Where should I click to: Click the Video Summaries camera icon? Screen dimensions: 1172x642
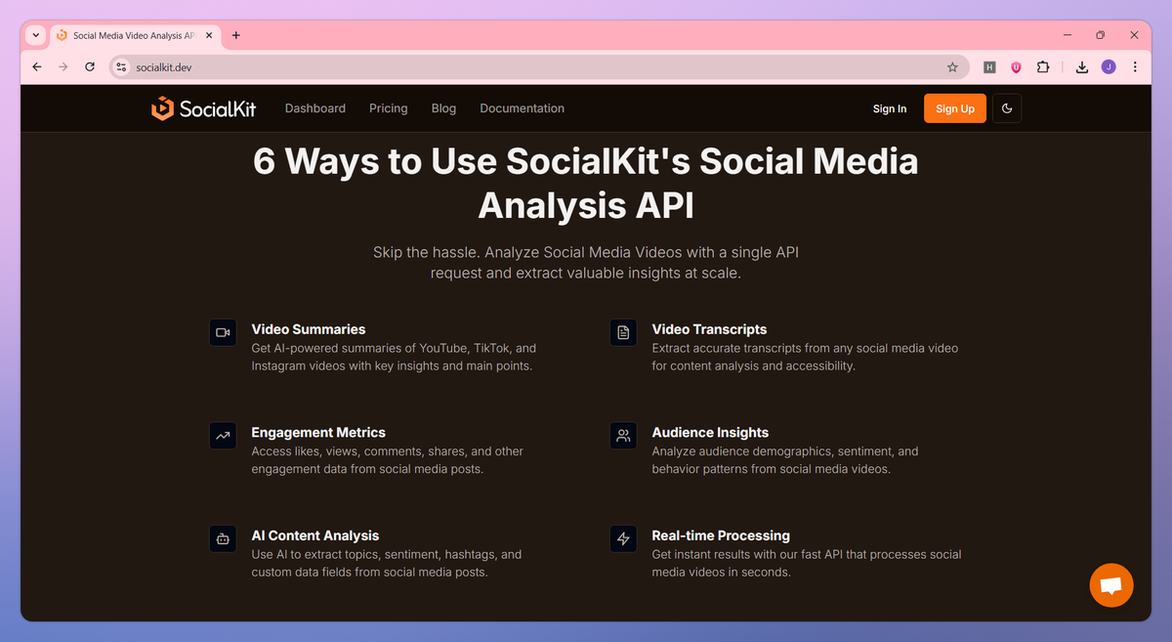[x=223, y=332]
